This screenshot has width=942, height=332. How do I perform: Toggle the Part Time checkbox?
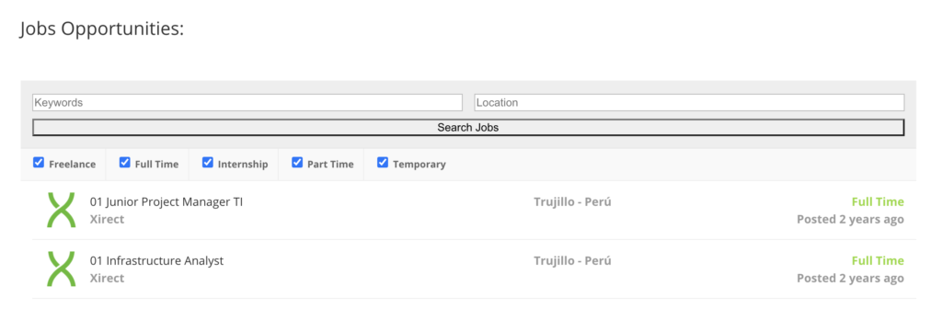pos(297,163)
